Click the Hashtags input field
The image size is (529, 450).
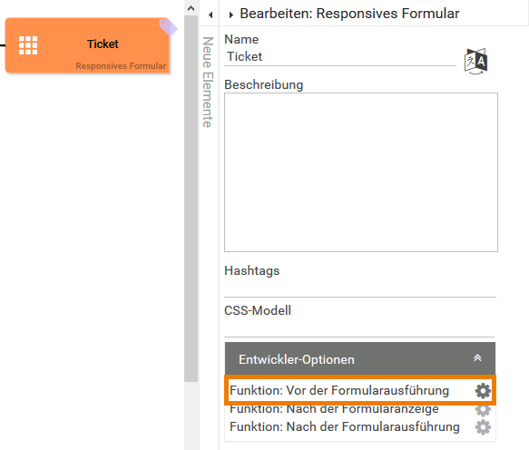(360, 289)
